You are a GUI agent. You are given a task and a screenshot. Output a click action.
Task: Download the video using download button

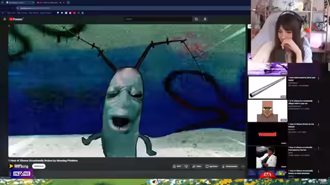(230, 166)
